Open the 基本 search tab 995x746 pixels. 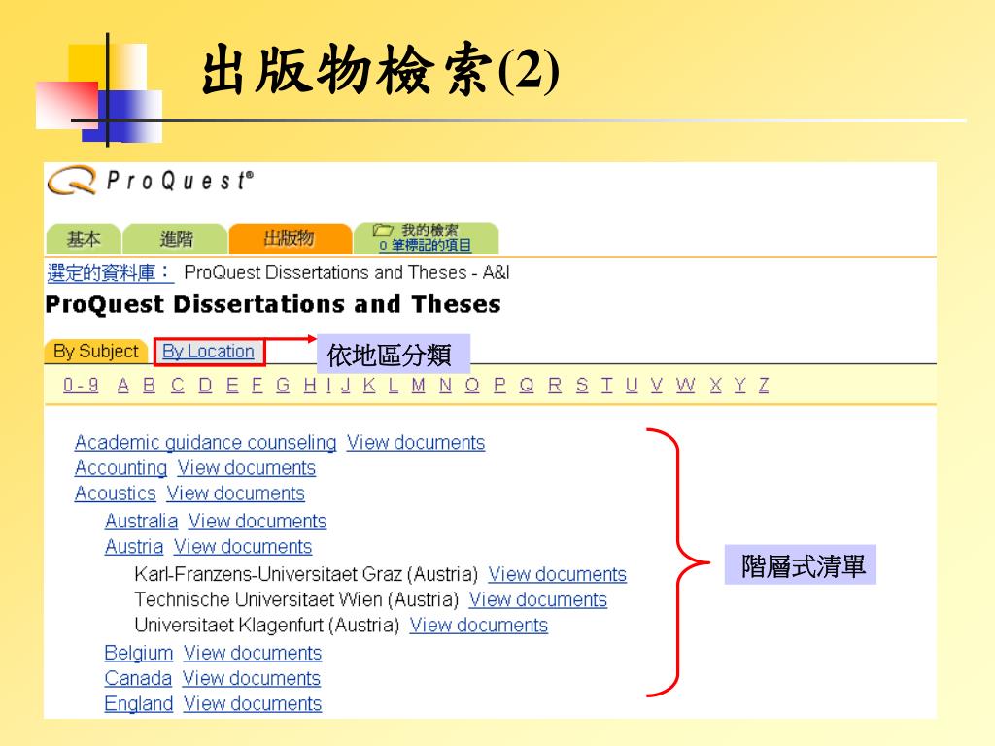click(x=84, y=239)
